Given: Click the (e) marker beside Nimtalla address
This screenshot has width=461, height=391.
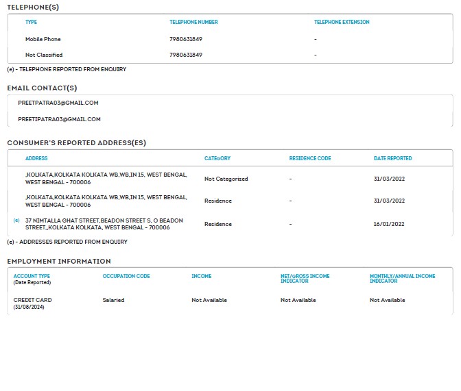Looking at the screenshot, I should (16, 220).
